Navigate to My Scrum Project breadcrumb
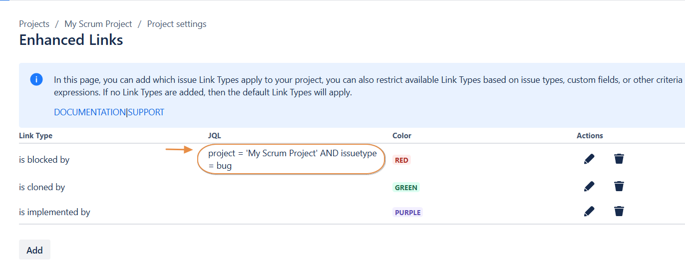Viewport: 685px width, 273px height. click(x=98, y=24)
